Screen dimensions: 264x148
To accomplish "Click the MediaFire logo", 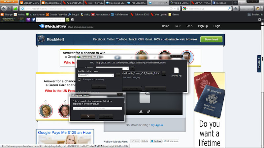I will 52,26.
